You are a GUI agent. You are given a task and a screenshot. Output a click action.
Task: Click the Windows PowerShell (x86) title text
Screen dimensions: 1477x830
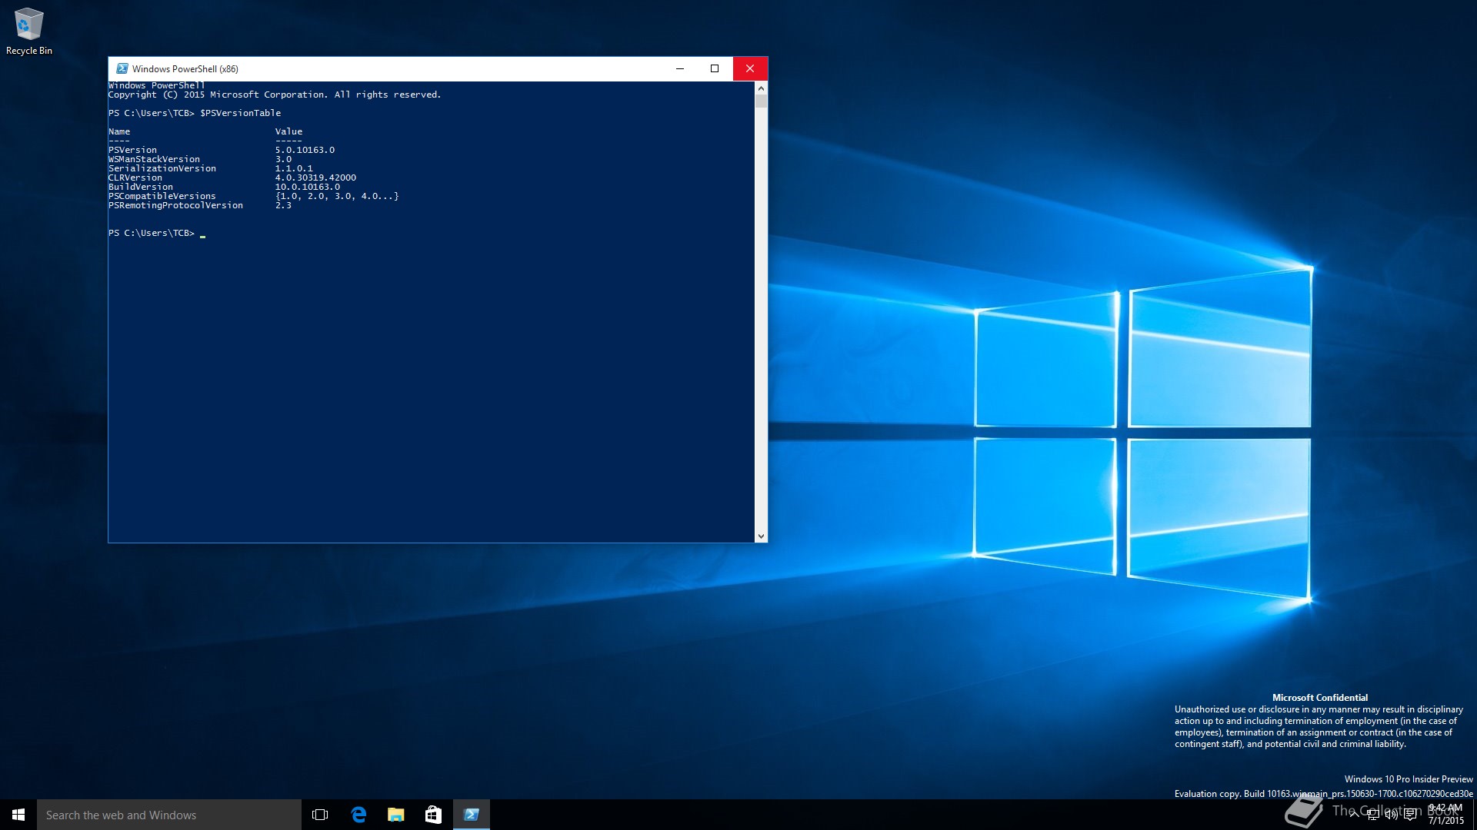tap(185, 68)
